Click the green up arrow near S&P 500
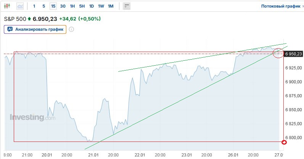The width and height of the screenshot is (304, 159). [29, 19]
